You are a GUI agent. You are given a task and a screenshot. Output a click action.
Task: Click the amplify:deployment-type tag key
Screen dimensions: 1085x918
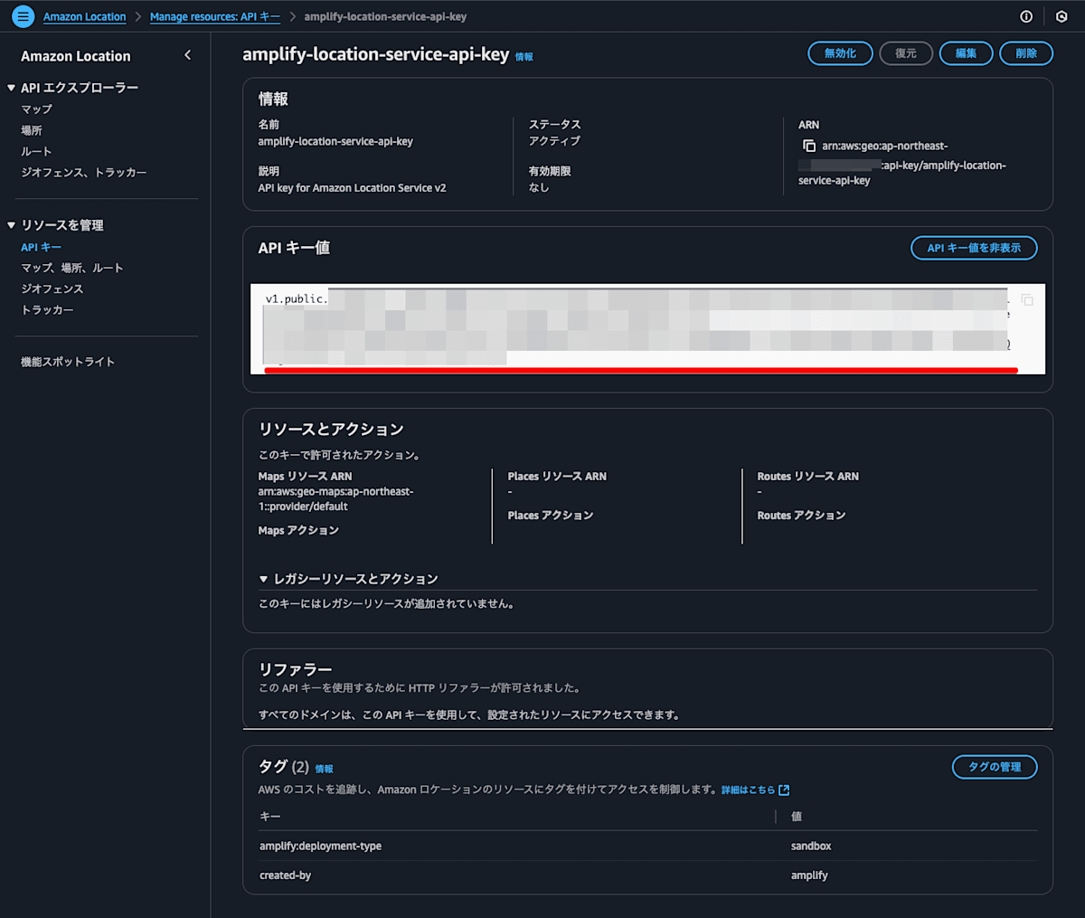(x=320, y=846)
